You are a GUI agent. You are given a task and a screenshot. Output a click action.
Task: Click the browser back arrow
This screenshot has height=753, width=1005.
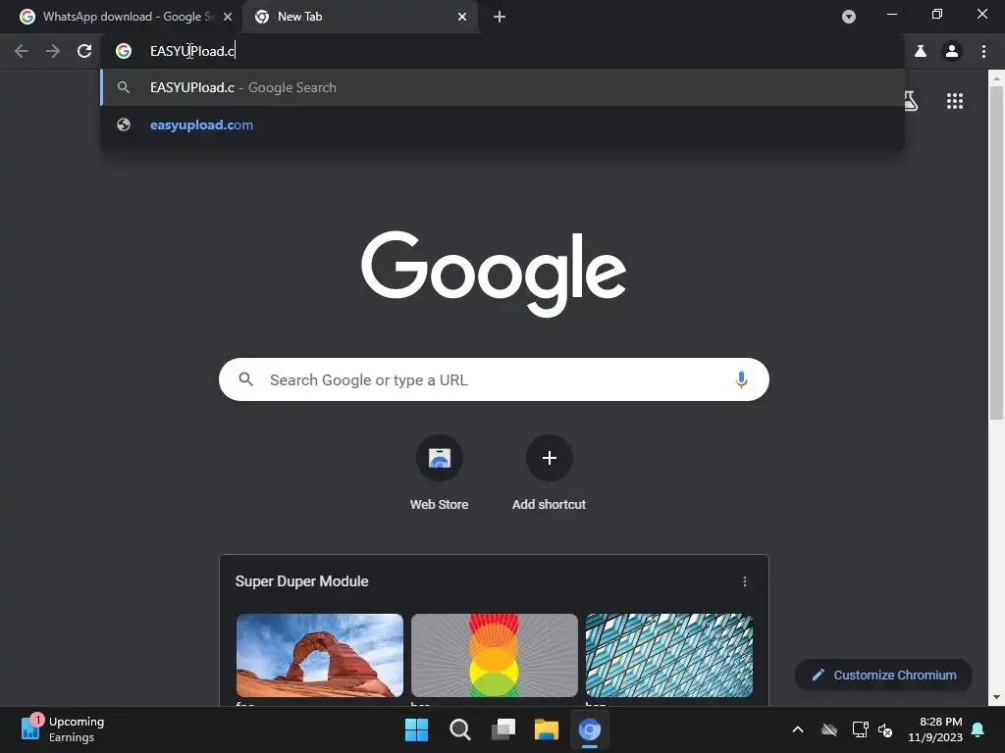click(x=22, y=51)
